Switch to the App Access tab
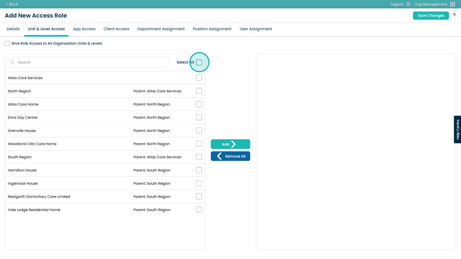 coord(84,29)
